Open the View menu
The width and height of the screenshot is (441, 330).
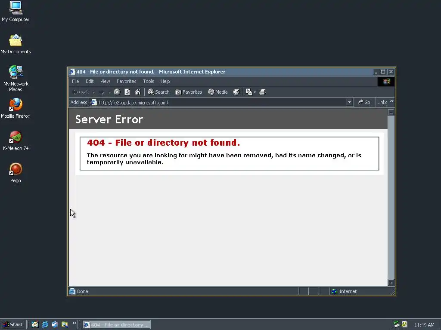click(105, 81)
